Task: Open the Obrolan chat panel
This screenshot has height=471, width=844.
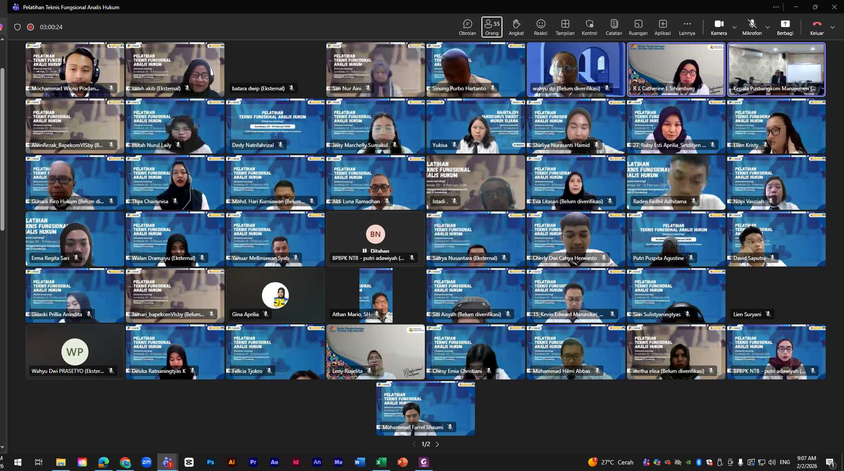Action: [467, 27]
